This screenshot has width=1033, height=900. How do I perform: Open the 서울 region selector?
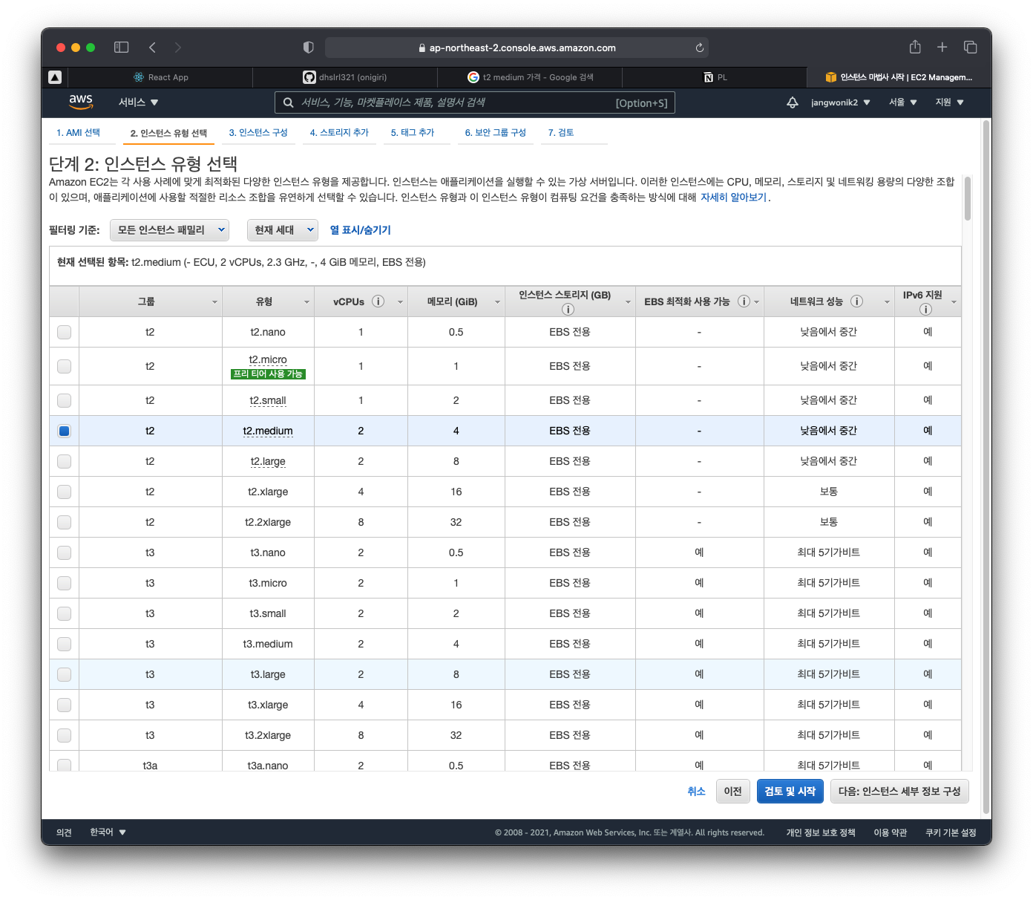(903, 102)
